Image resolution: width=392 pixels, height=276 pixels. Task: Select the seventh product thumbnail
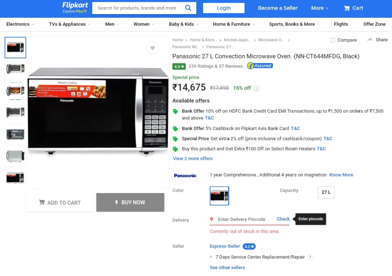[x=15, y=178]
